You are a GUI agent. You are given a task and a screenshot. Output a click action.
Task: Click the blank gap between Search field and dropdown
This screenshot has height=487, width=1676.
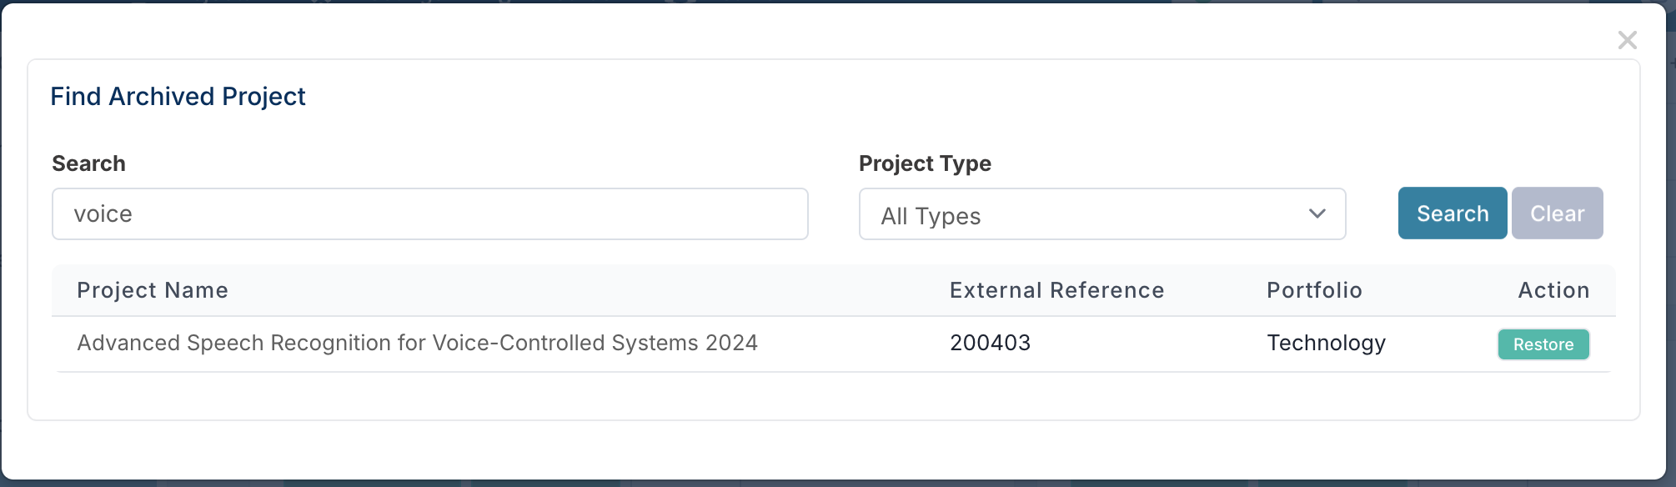coord(833,214)
